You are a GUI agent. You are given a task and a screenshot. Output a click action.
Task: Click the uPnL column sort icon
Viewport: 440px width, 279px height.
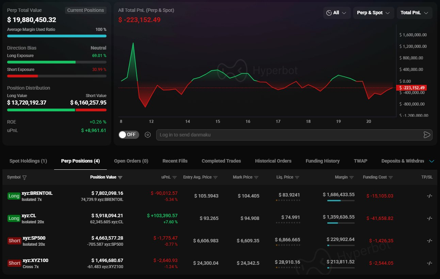175,178
